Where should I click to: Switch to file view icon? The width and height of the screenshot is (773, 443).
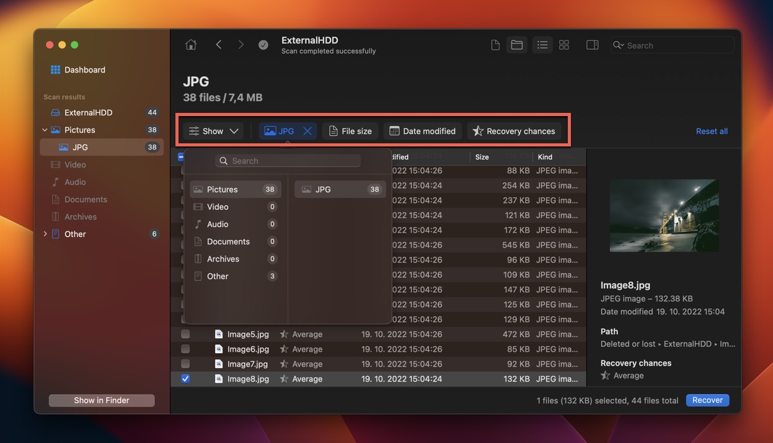(x=495, y=45)
